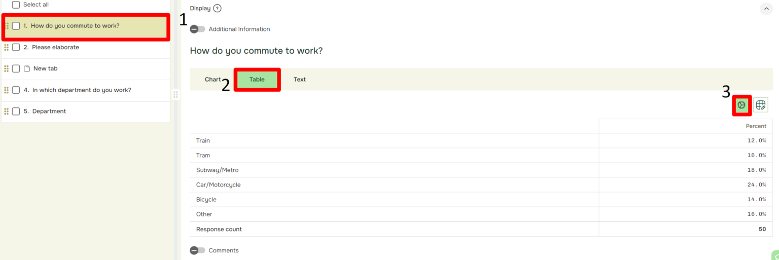The height and width of the screenshot is (260, 779).
Task: Click the page icon next to 'New tab'
Action: click(27, 68)
